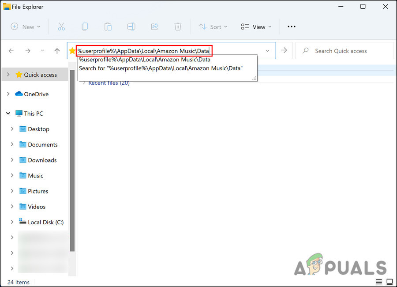This screenshot has height=287, width=397.
Task: Expand the Local Disk (C:) node
Action: (x=12, y=222)
